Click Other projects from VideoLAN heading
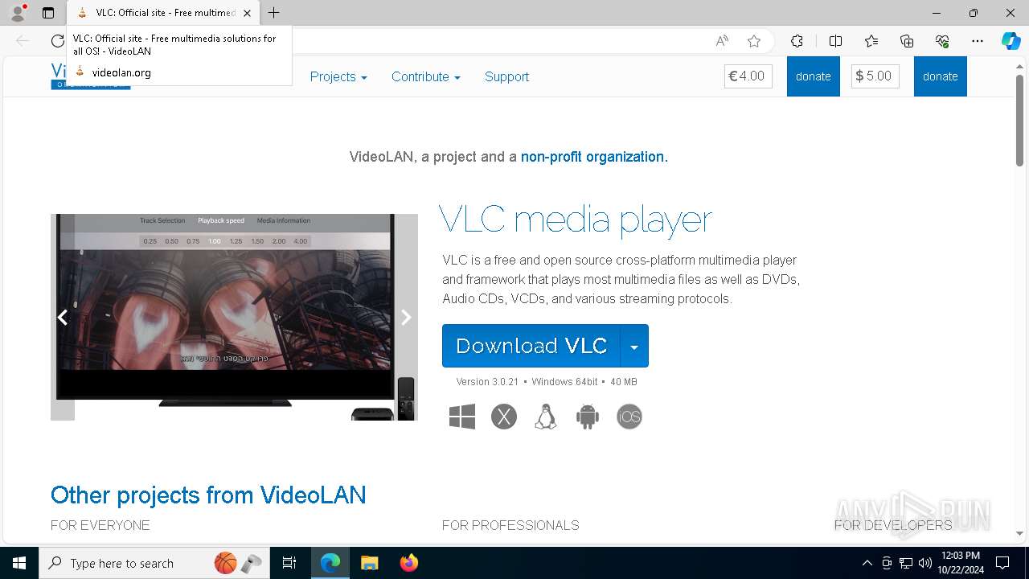 click(208, 495)
